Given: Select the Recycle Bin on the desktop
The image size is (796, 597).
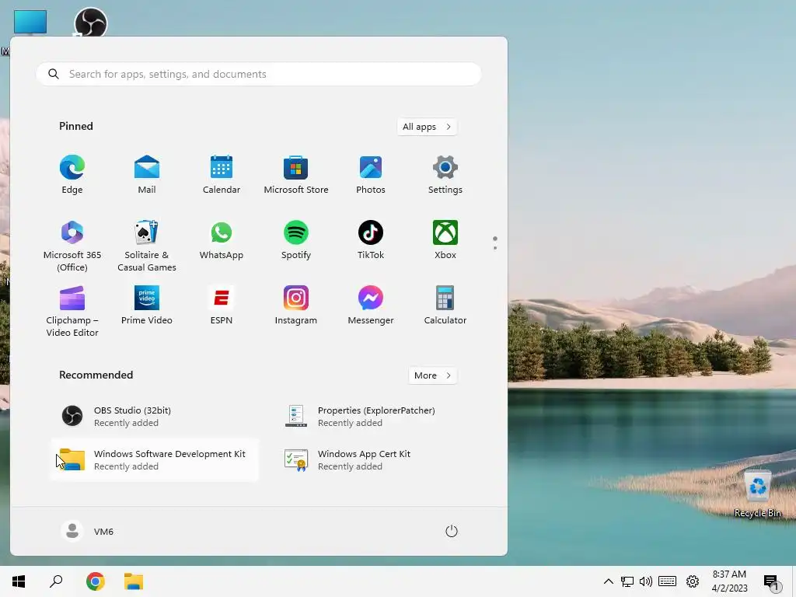Looking at the screenshot, I should click(x=757, y=494).
